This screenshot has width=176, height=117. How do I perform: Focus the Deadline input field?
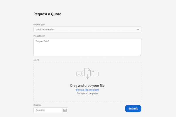(48, 110)
